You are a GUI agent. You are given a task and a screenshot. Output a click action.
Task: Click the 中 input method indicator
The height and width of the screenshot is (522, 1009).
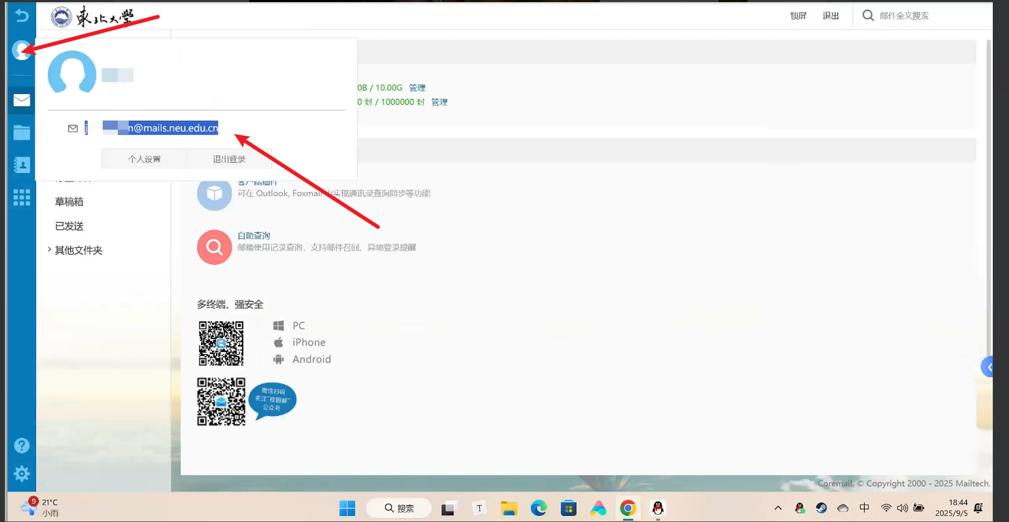[x=865, y=508]
